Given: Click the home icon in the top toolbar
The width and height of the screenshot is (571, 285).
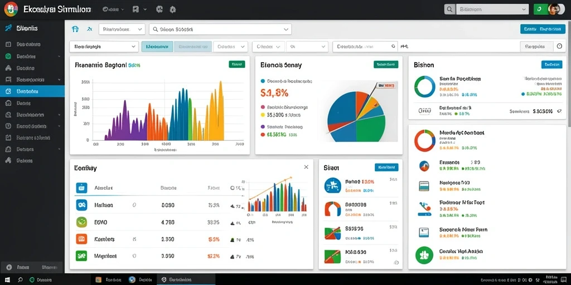Looking at the screenshot, I should [75, 29].
